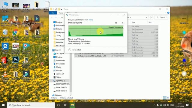Go up one folder level in Explorer

(62, 17)
